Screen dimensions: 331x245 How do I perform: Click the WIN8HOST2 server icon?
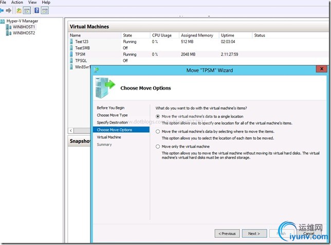tap(9, 33)
